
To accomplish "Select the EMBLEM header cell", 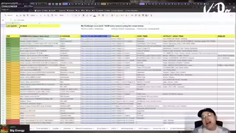I will (226, 36).
